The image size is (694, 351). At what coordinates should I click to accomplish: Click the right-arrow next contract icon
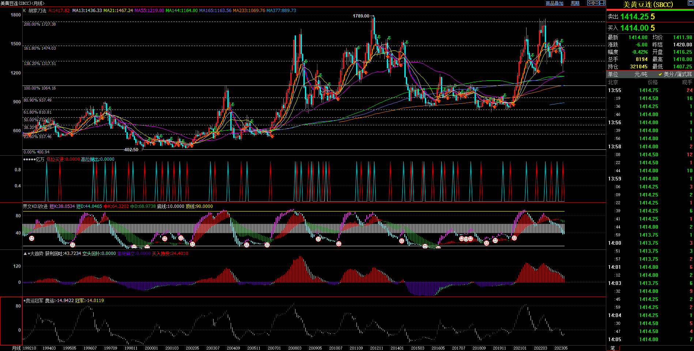click(x=596, y=3)
